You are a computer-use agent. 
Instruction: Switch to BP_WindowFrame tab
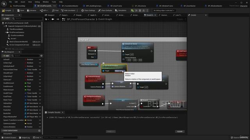pyautogui.click(x=166, y=6)
